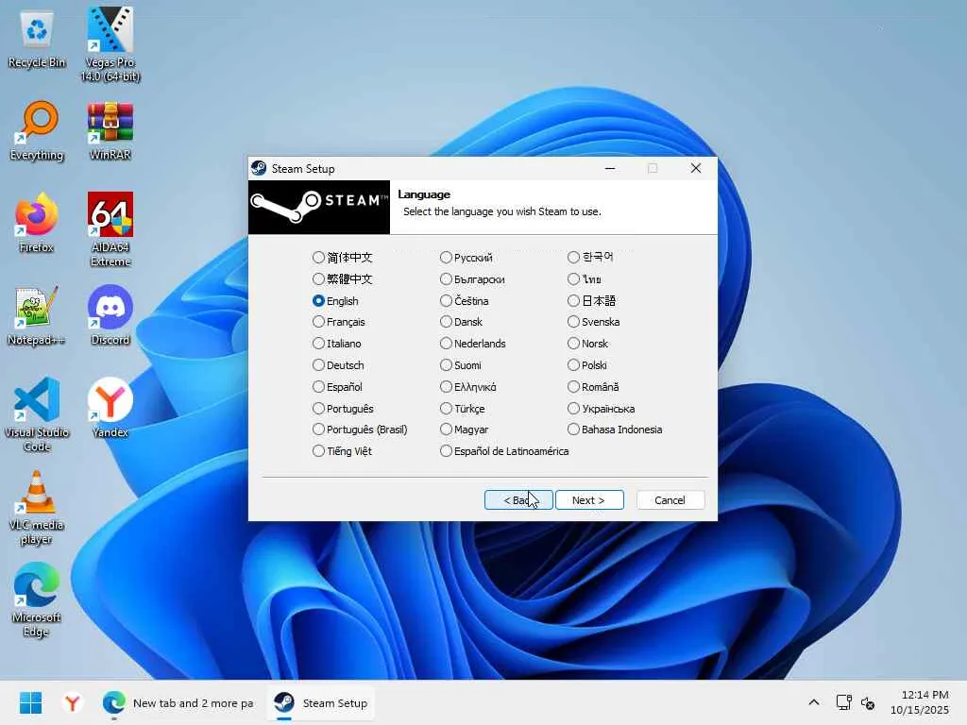This screenshot has width=967, height=725.
Task: Activate Steam Setup taskbar button
Action: click(321, 702)
